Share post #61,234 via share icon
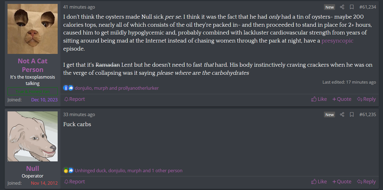The image size is (383, 190). [x=342, y=7]
